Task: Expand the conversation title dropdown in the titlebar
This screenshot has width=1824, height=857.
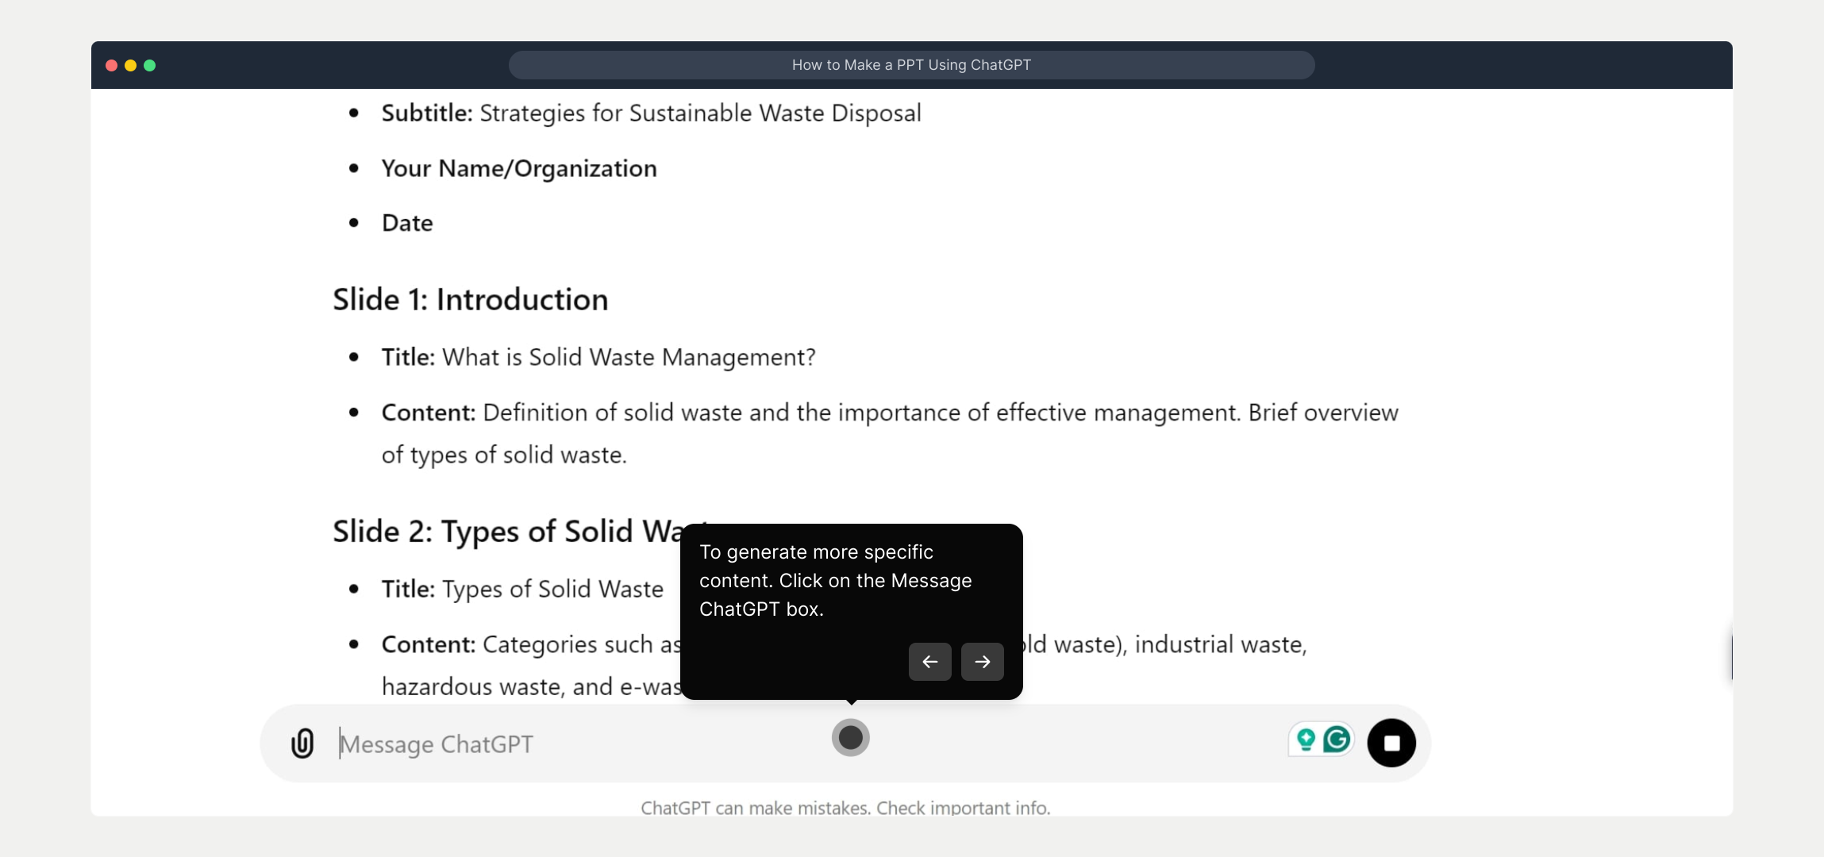Action: tap(911, 64)
